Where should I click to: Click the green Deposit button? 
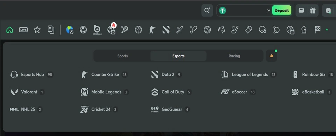click(x=281, y=10)
